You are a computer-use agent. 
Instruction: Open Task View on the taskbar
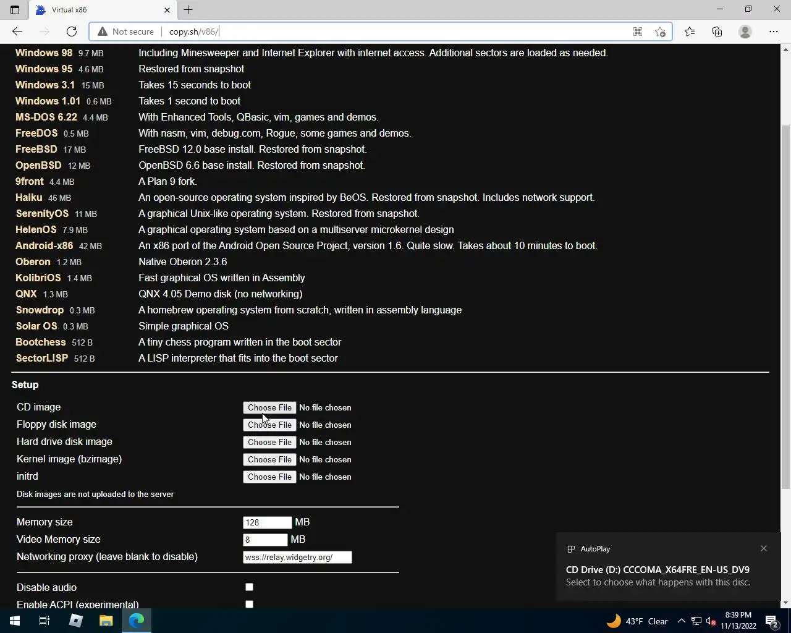pyautogui.click(x=44, y=621)
